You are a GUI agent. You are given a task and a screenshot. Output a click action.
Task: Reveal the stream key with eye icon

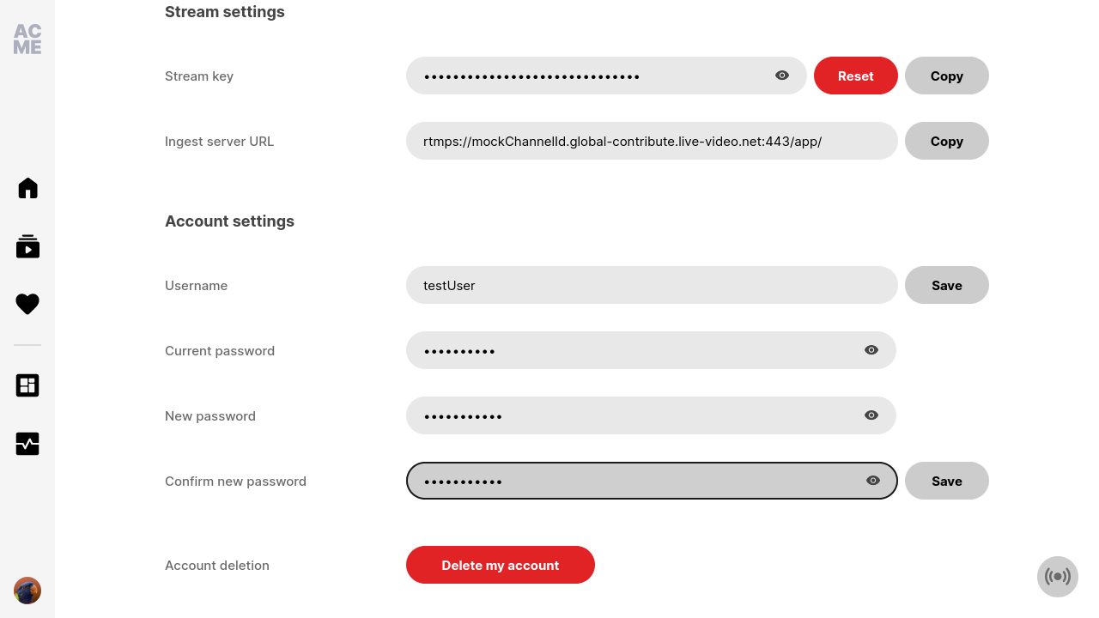click(x=782, y=76)
